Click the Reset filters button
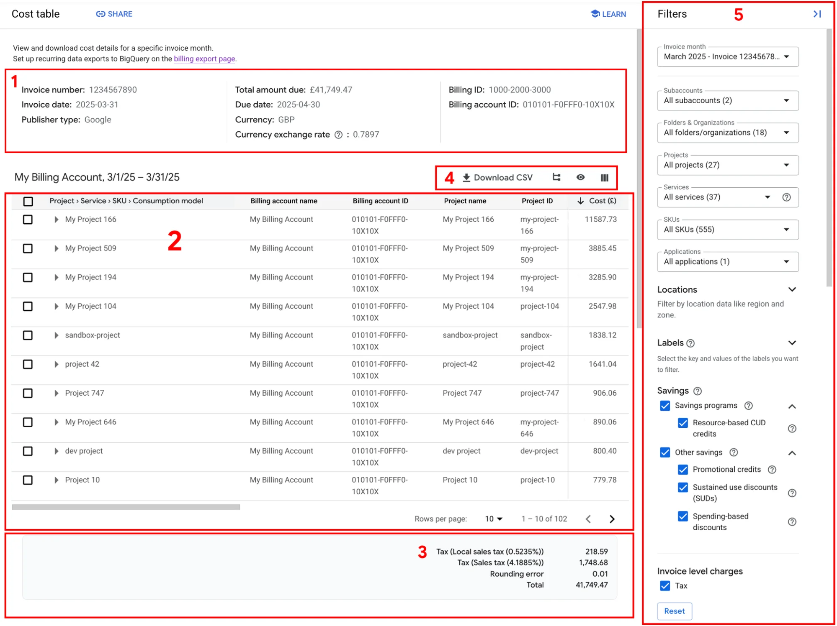Screen dimensions: 837x626 [674, 611]
